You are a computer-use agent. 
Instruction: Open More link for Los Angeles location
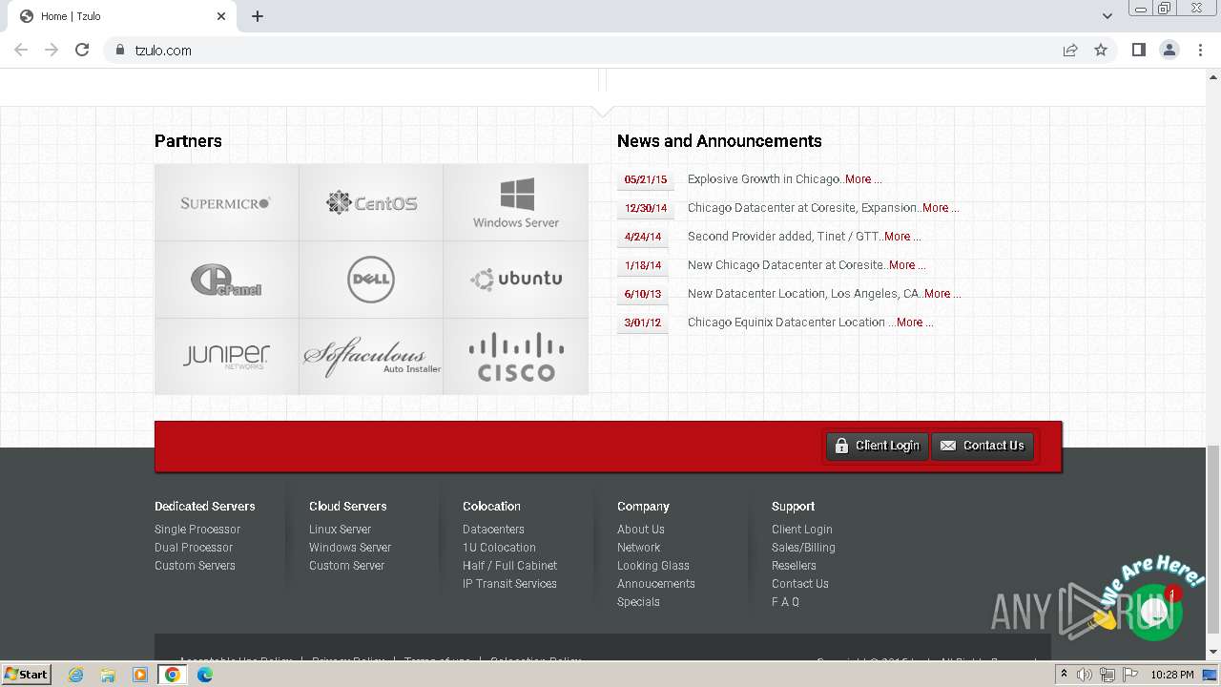(942, 294)
